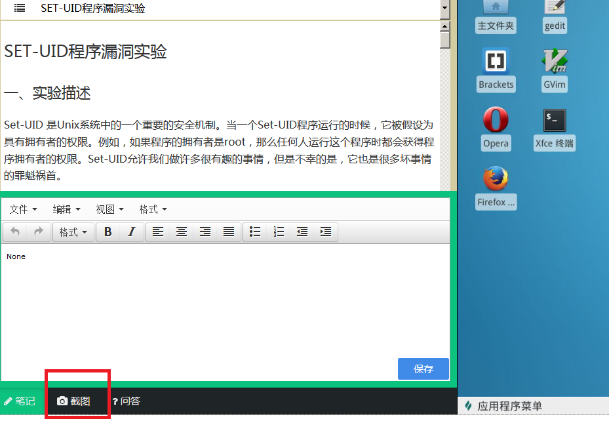This screenshot has height=423, width=609.
Task: Align text right
Action: pyautogui.click(x=205, y=232)
